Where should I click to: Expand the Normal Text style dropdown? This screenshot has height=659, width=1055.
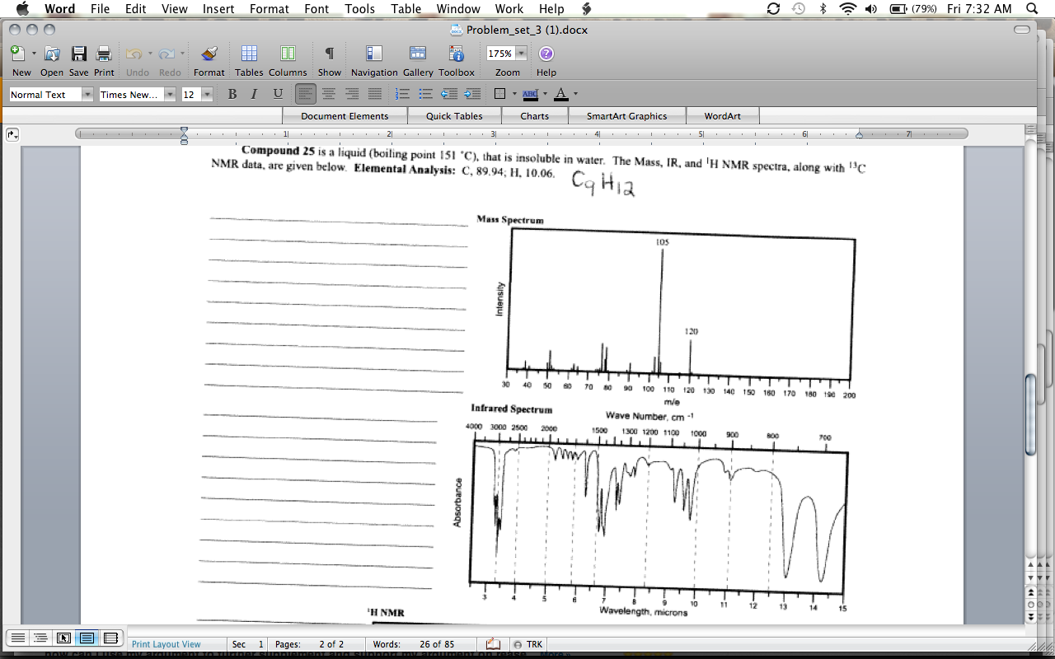(87, 95)
